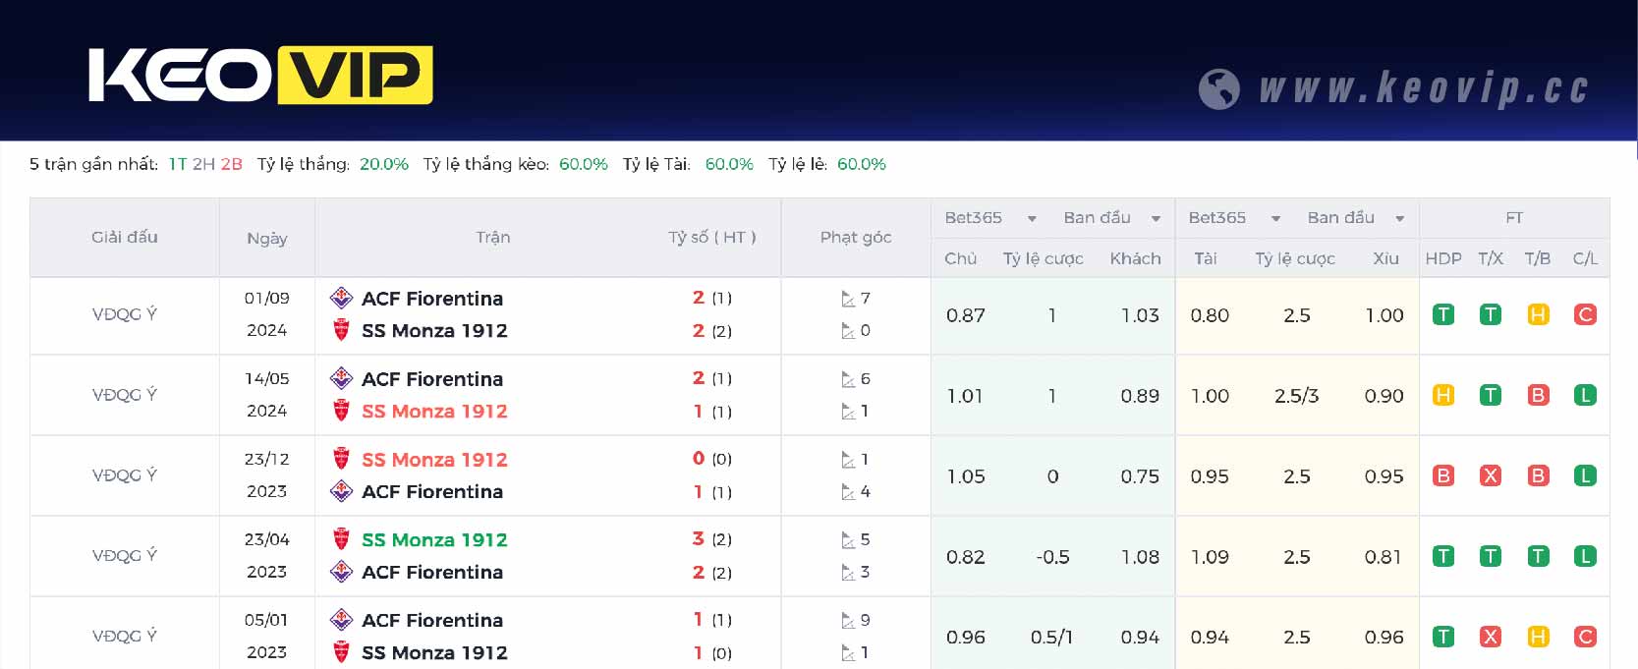Click the -0.5 handicap line value
1638x669 pixels.
[x=1052, y=557]
